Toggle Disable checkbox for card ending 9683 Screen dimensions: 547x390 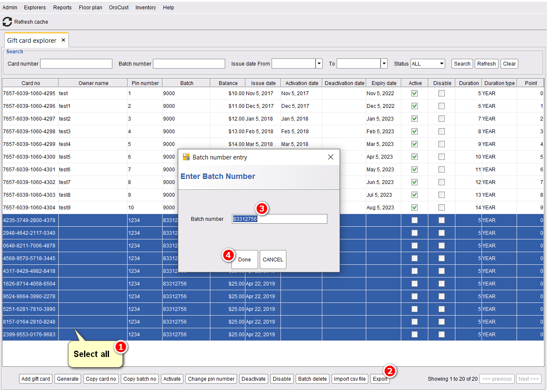coord(441,335)
